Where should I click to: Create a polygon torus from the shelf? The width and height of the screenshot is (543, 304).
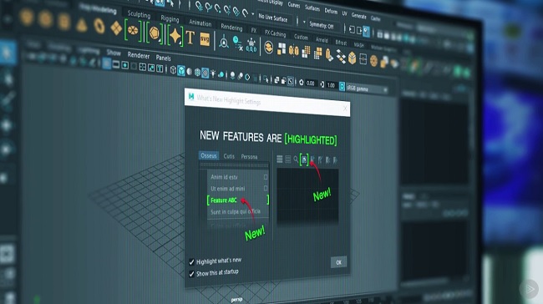99,27
